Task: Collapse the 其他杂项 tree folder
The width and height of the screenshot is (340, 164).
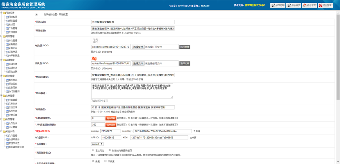Action: pyautogui.click(x=1, y=131)
